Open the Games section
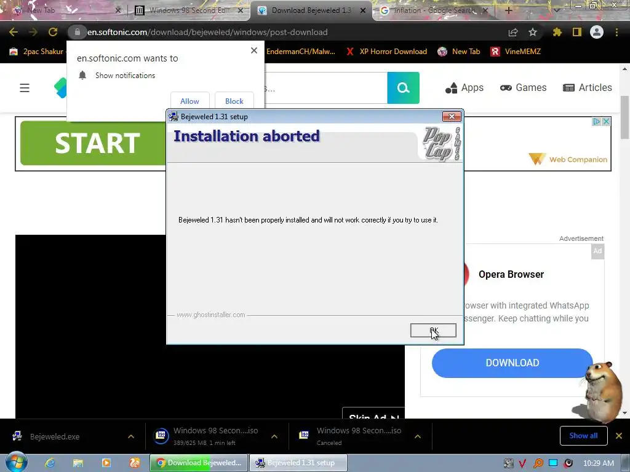This screenshot has height=472, width=630. [x=523, y=87]
